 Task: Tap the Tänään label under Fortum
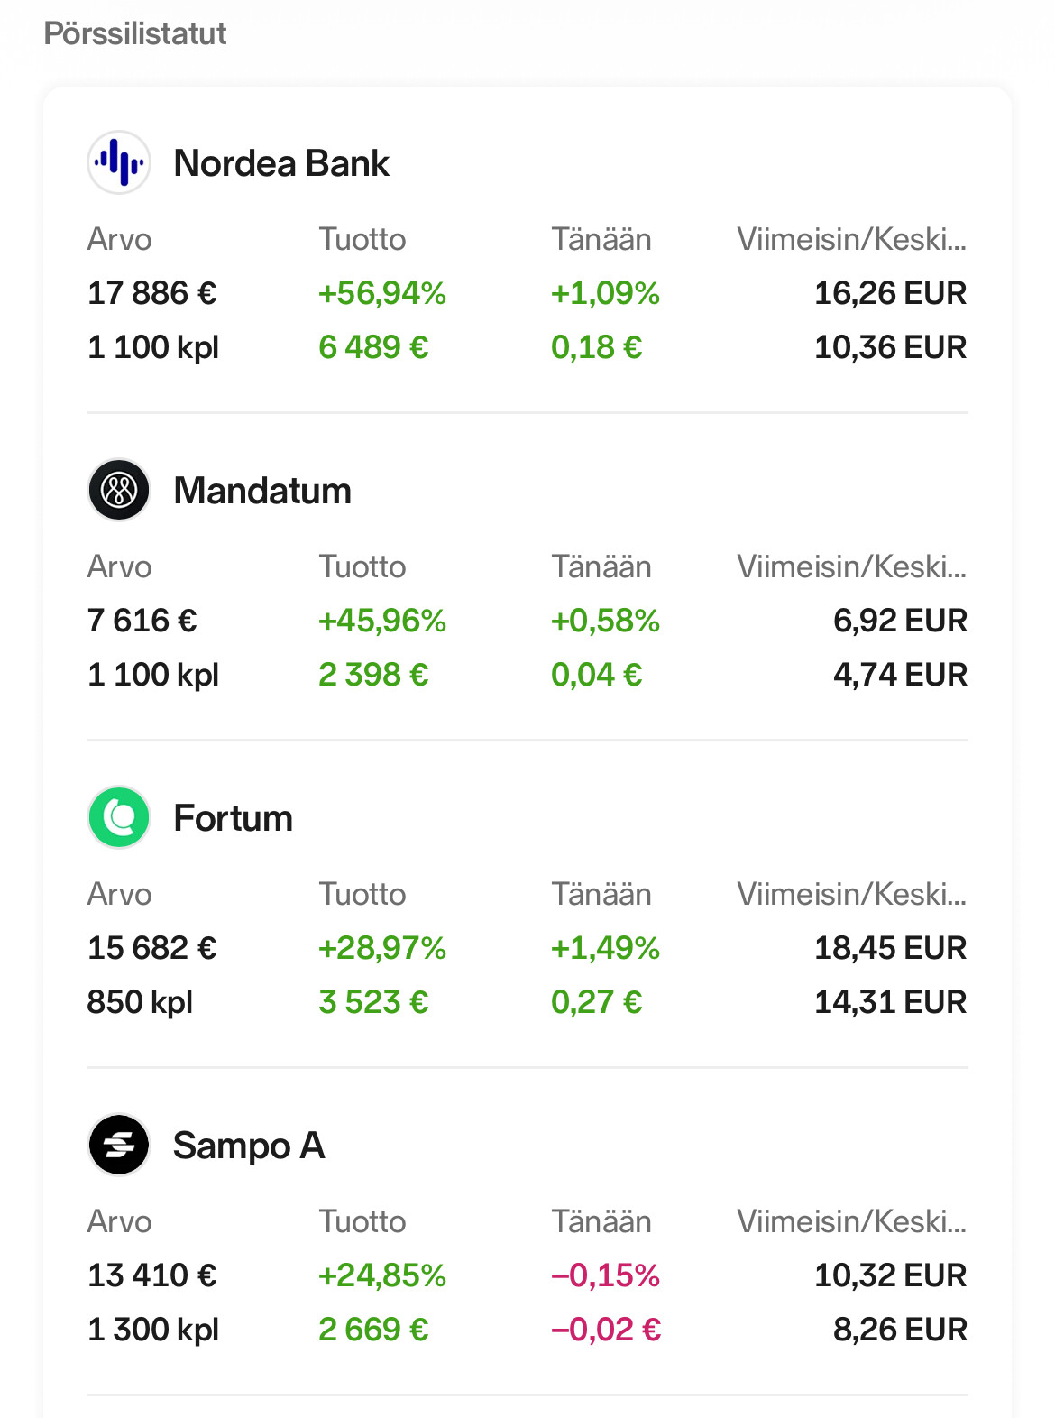[601, 895]
